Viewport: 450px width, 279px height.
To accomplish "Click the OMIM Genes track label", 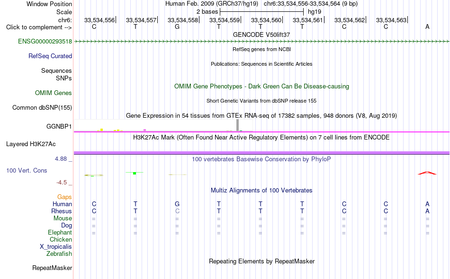I will click(x=53, y=93).
